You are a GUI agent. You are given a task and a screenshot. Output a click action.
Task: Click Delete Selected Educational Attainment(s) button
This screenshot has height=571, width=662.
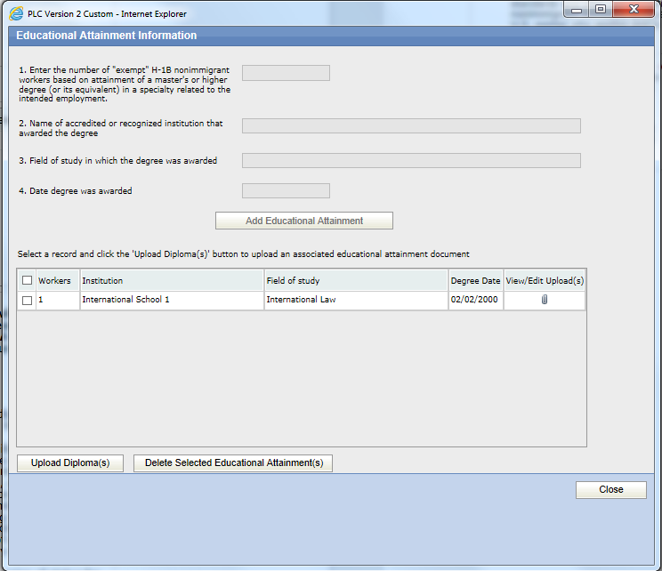point(233,463)
